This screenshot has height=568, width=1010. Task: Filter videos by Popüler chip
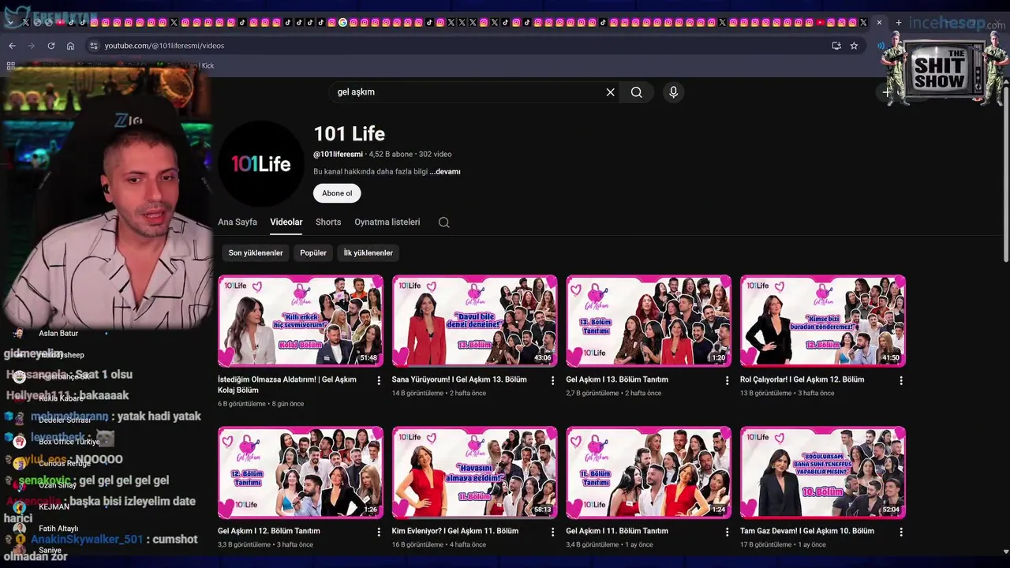pyautogui.click(x=313, y=253)
